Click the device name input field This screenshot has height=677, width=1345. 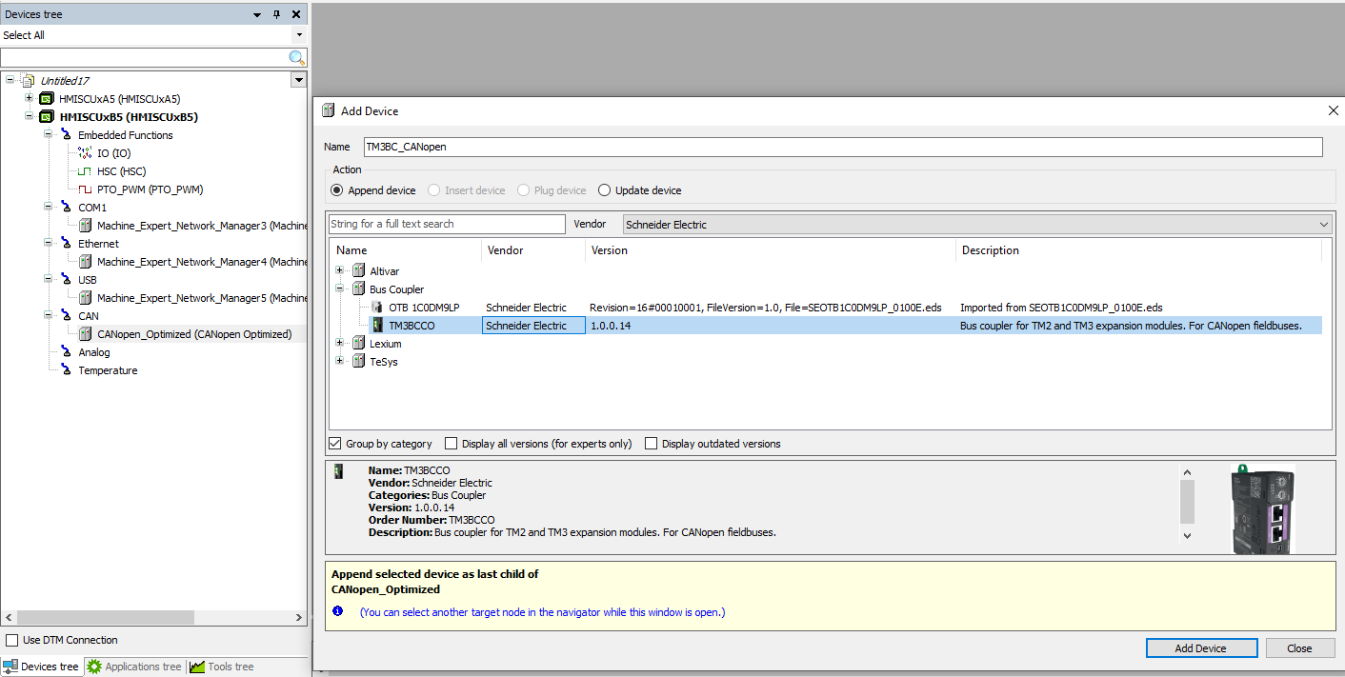click(843, 147)
